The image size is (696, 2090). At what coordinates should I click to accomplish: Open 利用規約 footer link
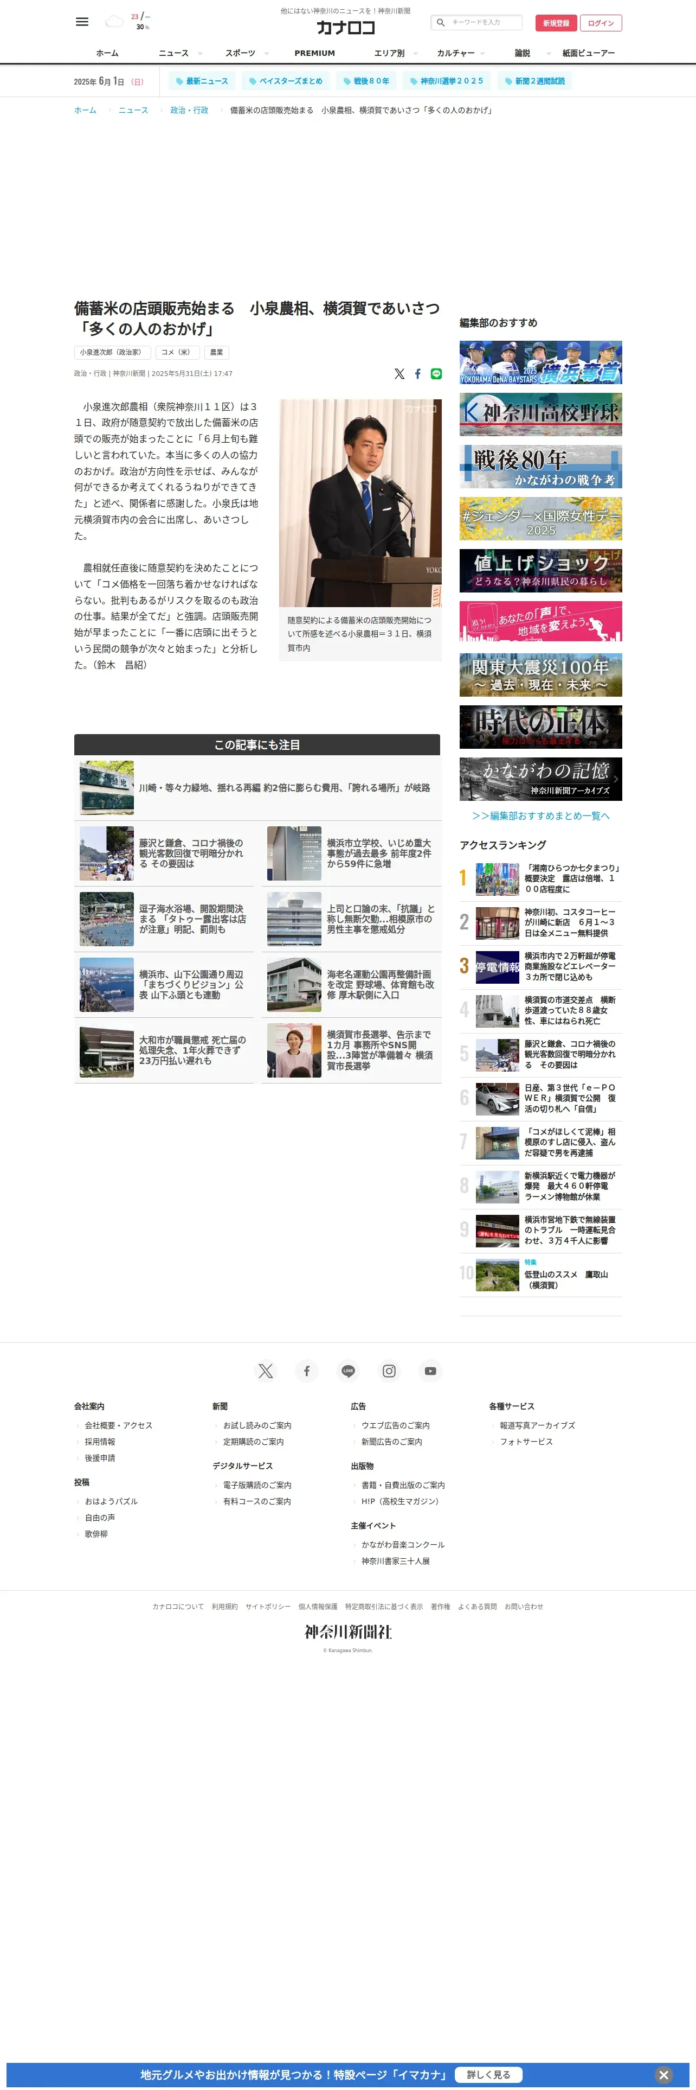[224, 1607]
